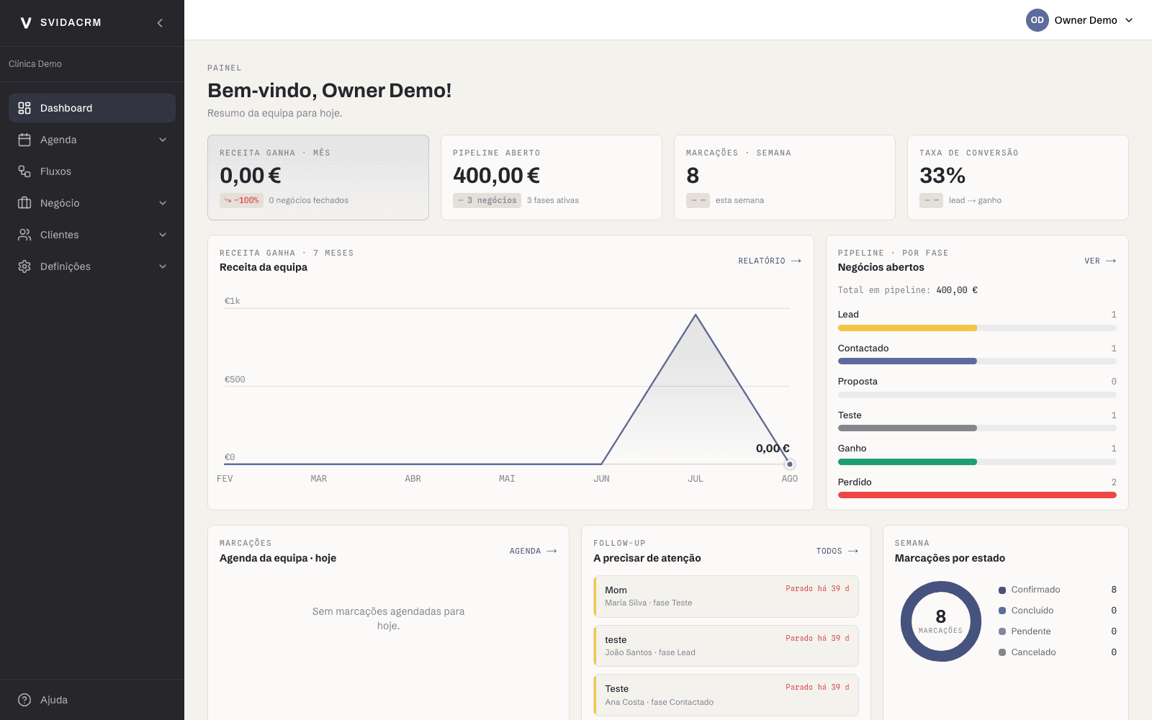
Task: Click the Receita Ganha Mês card
Action: (318, 177)
